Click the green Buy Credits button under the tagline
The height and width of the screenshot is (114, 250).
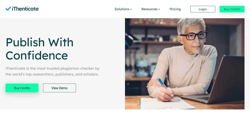tap(22, 88)
